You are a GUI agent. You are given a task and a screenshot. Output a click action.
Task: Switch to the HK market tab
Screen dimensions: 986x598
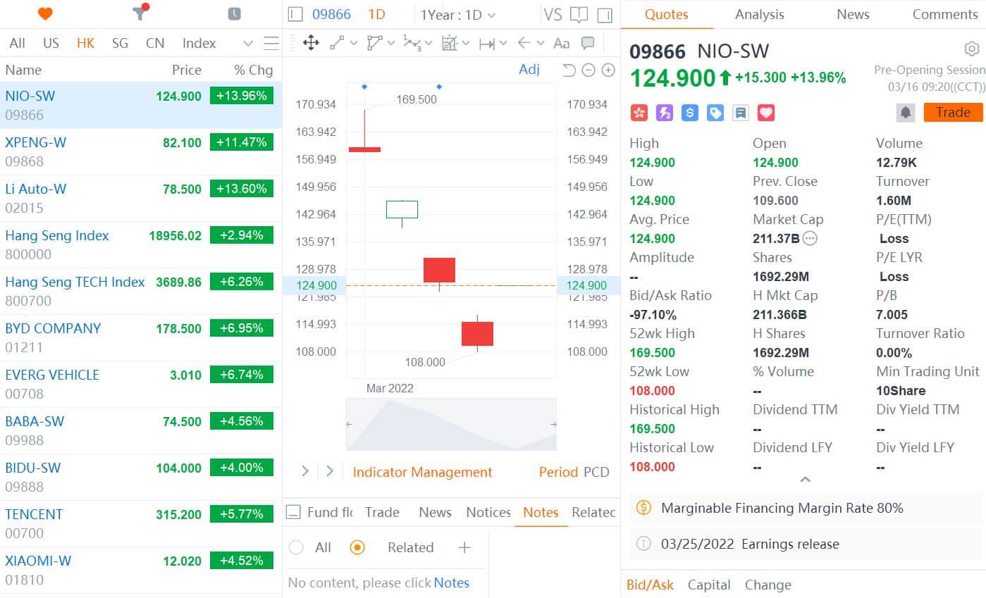click(85, 43)
